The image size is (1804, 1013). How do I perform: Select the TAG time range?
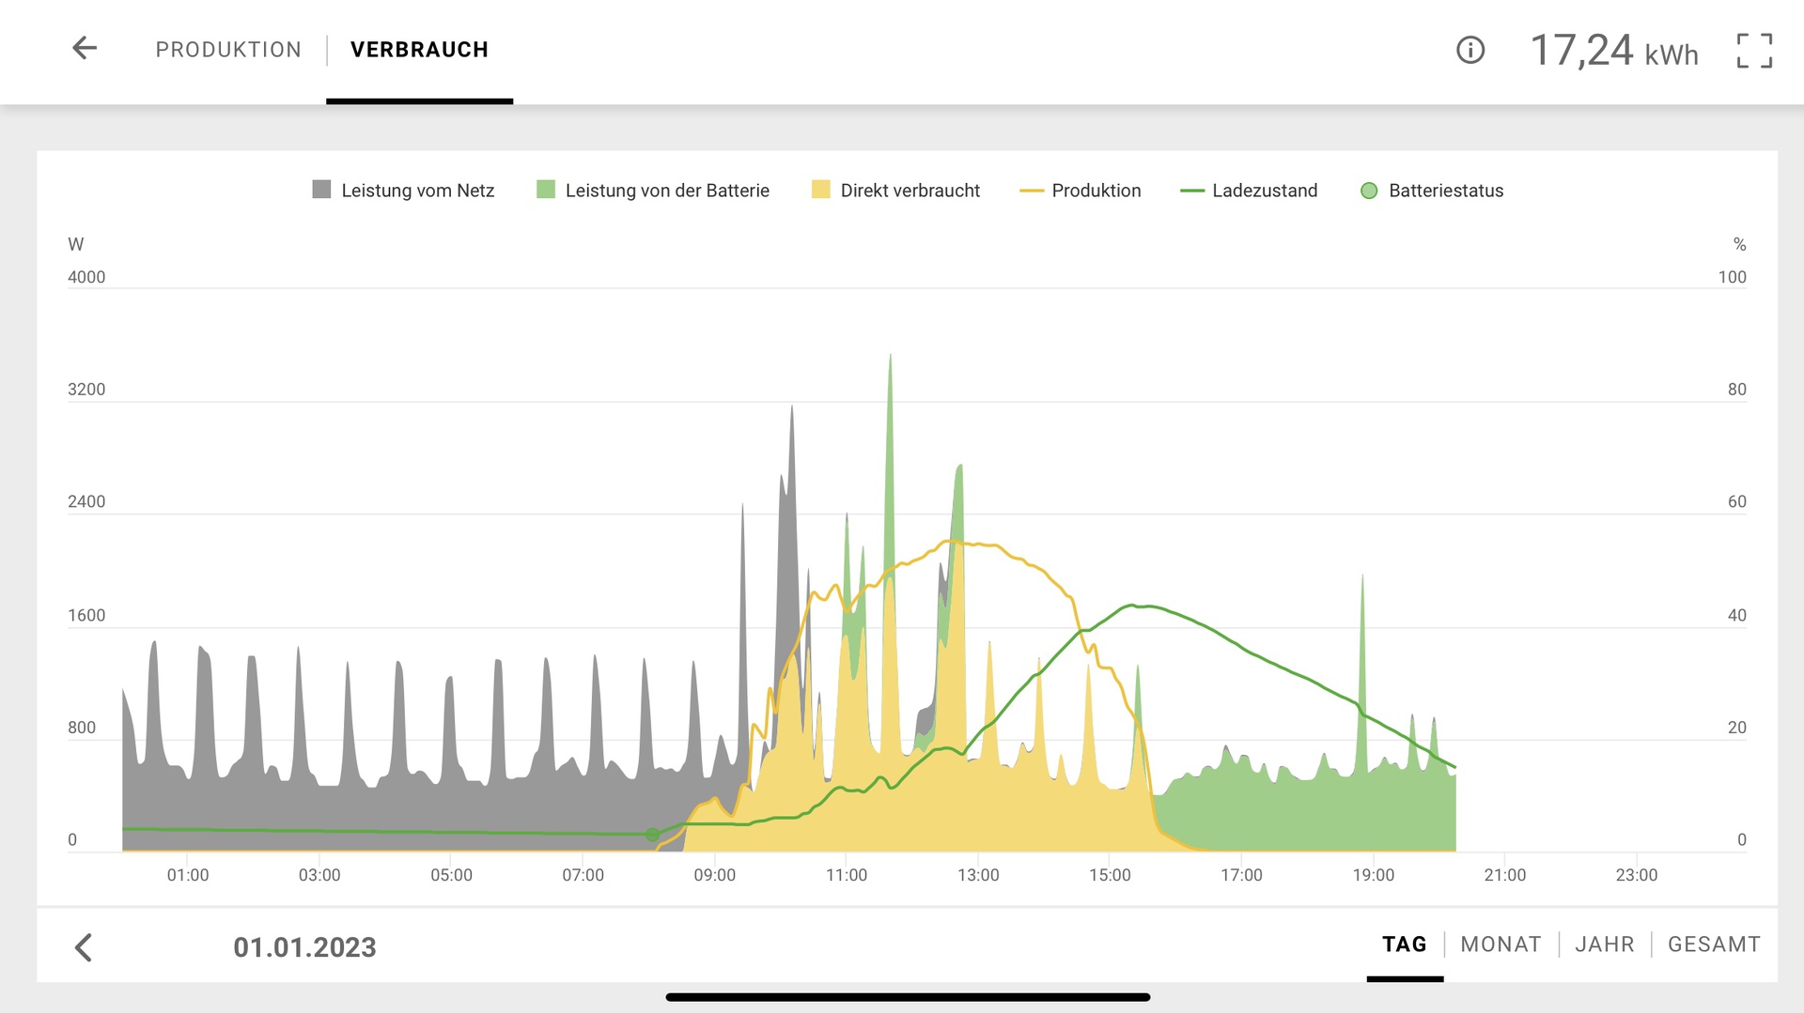[x=1404, y=944]
